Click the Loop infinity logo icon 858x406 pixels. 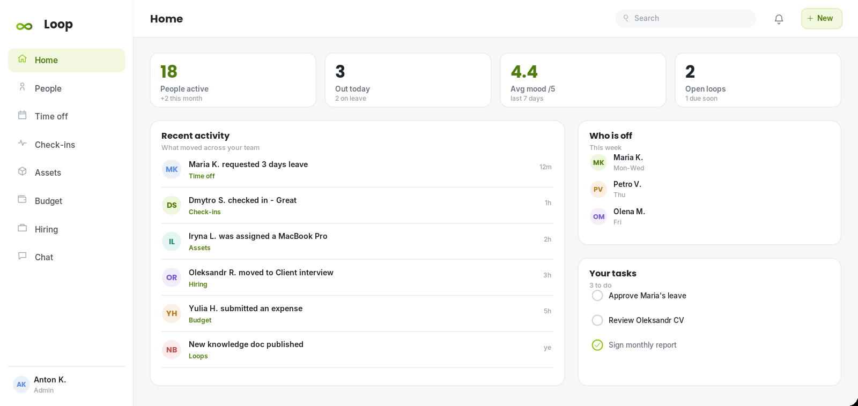[24, 26]
